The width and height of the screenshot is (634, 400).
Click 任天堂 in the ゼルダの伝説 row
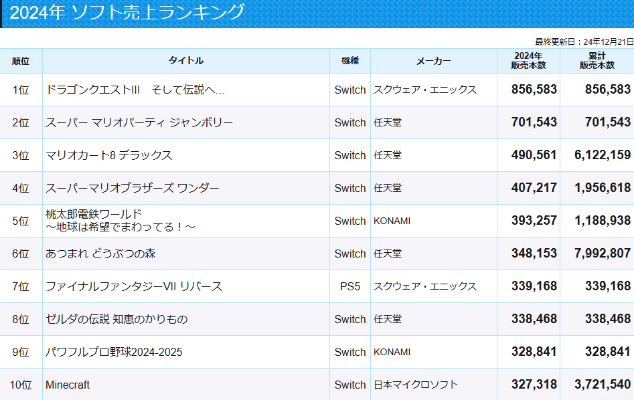coord(388,319)
